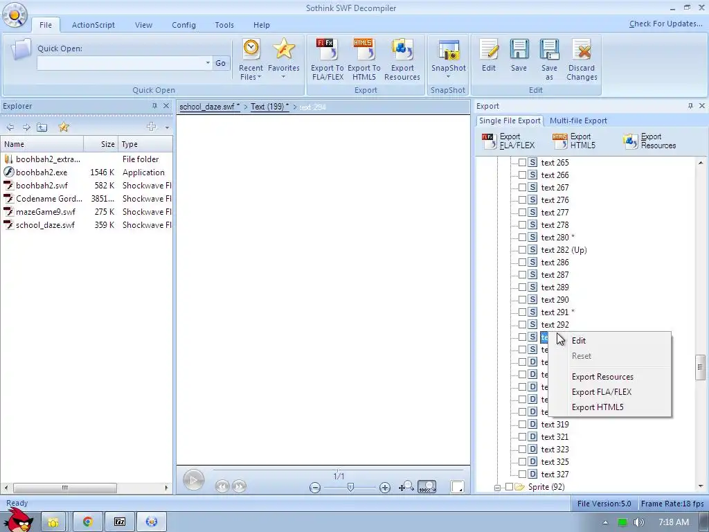Click Export To FLA/FLEX ribbon icon
709x532 pixels.
[327, 49]
